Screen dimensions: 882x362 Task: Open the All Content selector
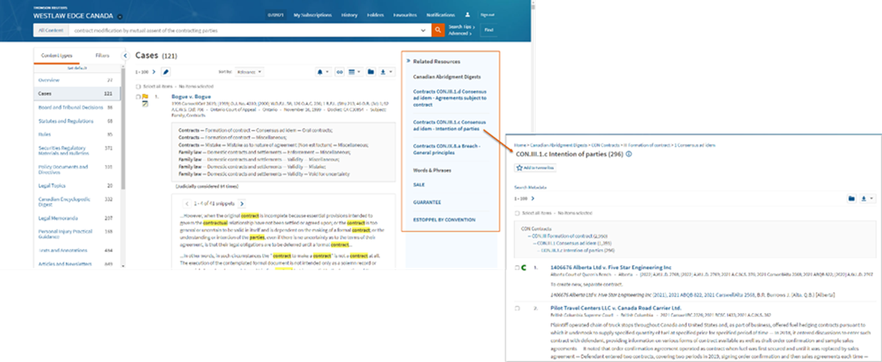[51, 30]
